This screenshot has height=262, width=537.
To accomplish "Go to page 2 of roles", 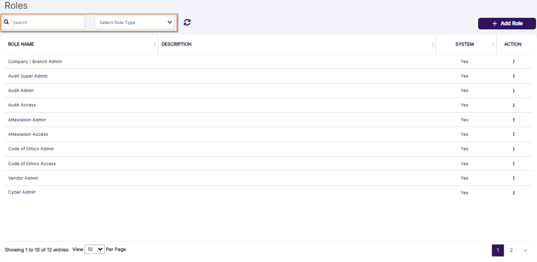I will pyautogui.click(x=511, y=250).
